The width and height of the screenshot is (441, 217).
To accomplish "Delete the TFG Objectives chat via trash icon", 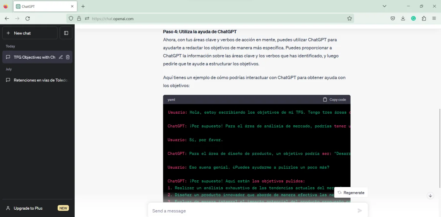I will [67, 57].
